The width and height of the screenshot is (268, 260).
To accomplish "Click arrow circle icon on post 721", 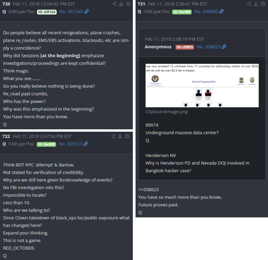I will (x=263, y=4).
